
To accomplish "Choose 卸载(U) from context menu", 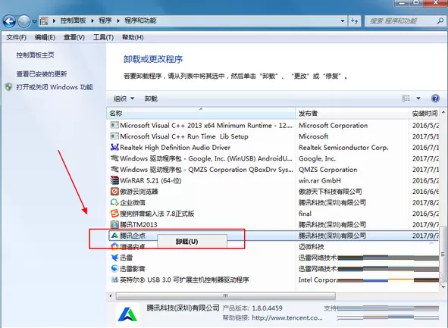I will (192, 242).
